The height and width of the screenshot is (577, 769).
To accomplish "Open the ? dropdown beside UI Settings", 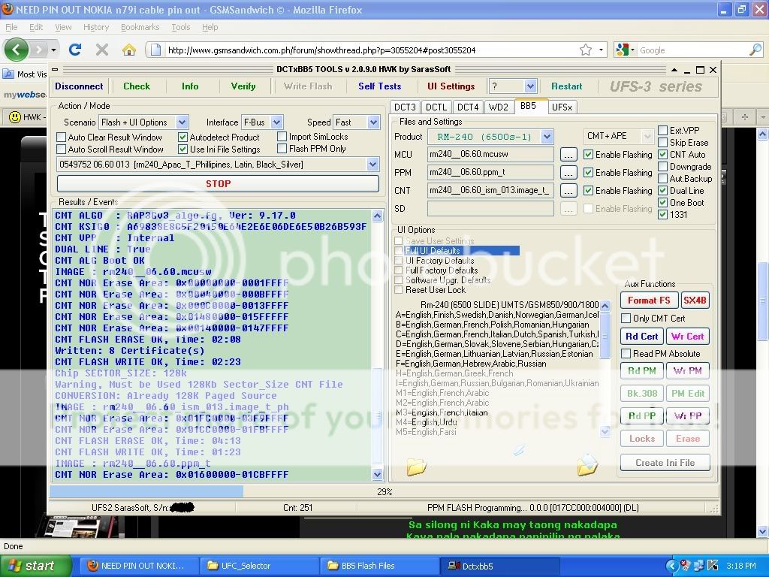I will (x=530, y=87).
